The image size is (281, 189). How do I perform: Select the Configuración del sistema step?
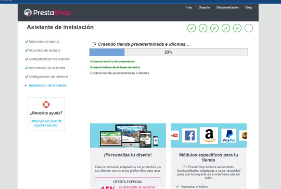coord(48,77)
